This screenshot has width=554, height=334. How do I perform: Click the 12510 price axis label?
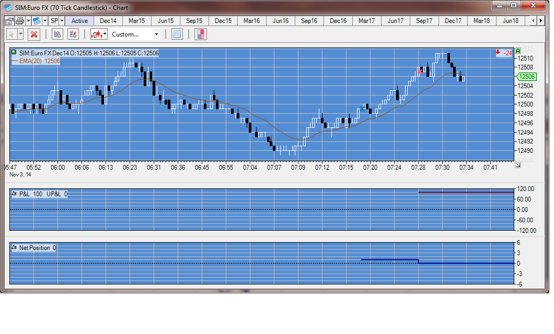[525, 58]
